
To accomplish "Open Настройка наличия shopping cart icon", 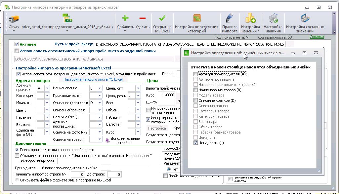I will (x=273, y=18).
